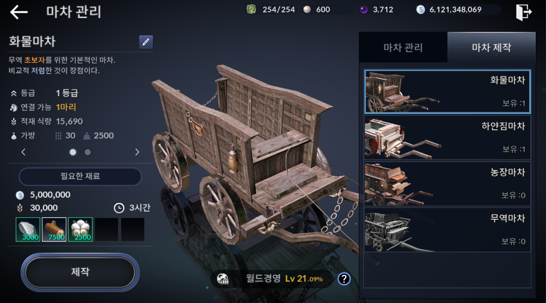Open the blue question mark help icon

(344, 279)
